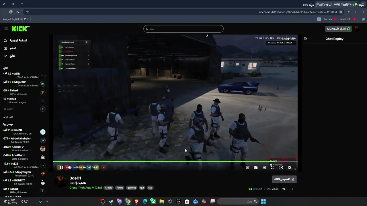The image size is (367, 206).
Task: Reload the browser page
Action: 349,12
